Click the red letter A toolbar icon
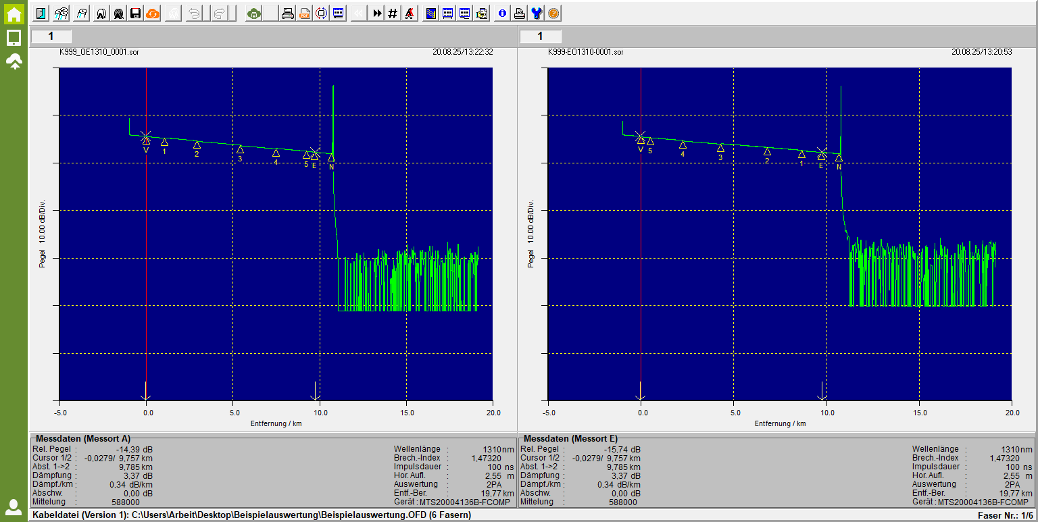The image size is (1038, 522). pos(409,14)
